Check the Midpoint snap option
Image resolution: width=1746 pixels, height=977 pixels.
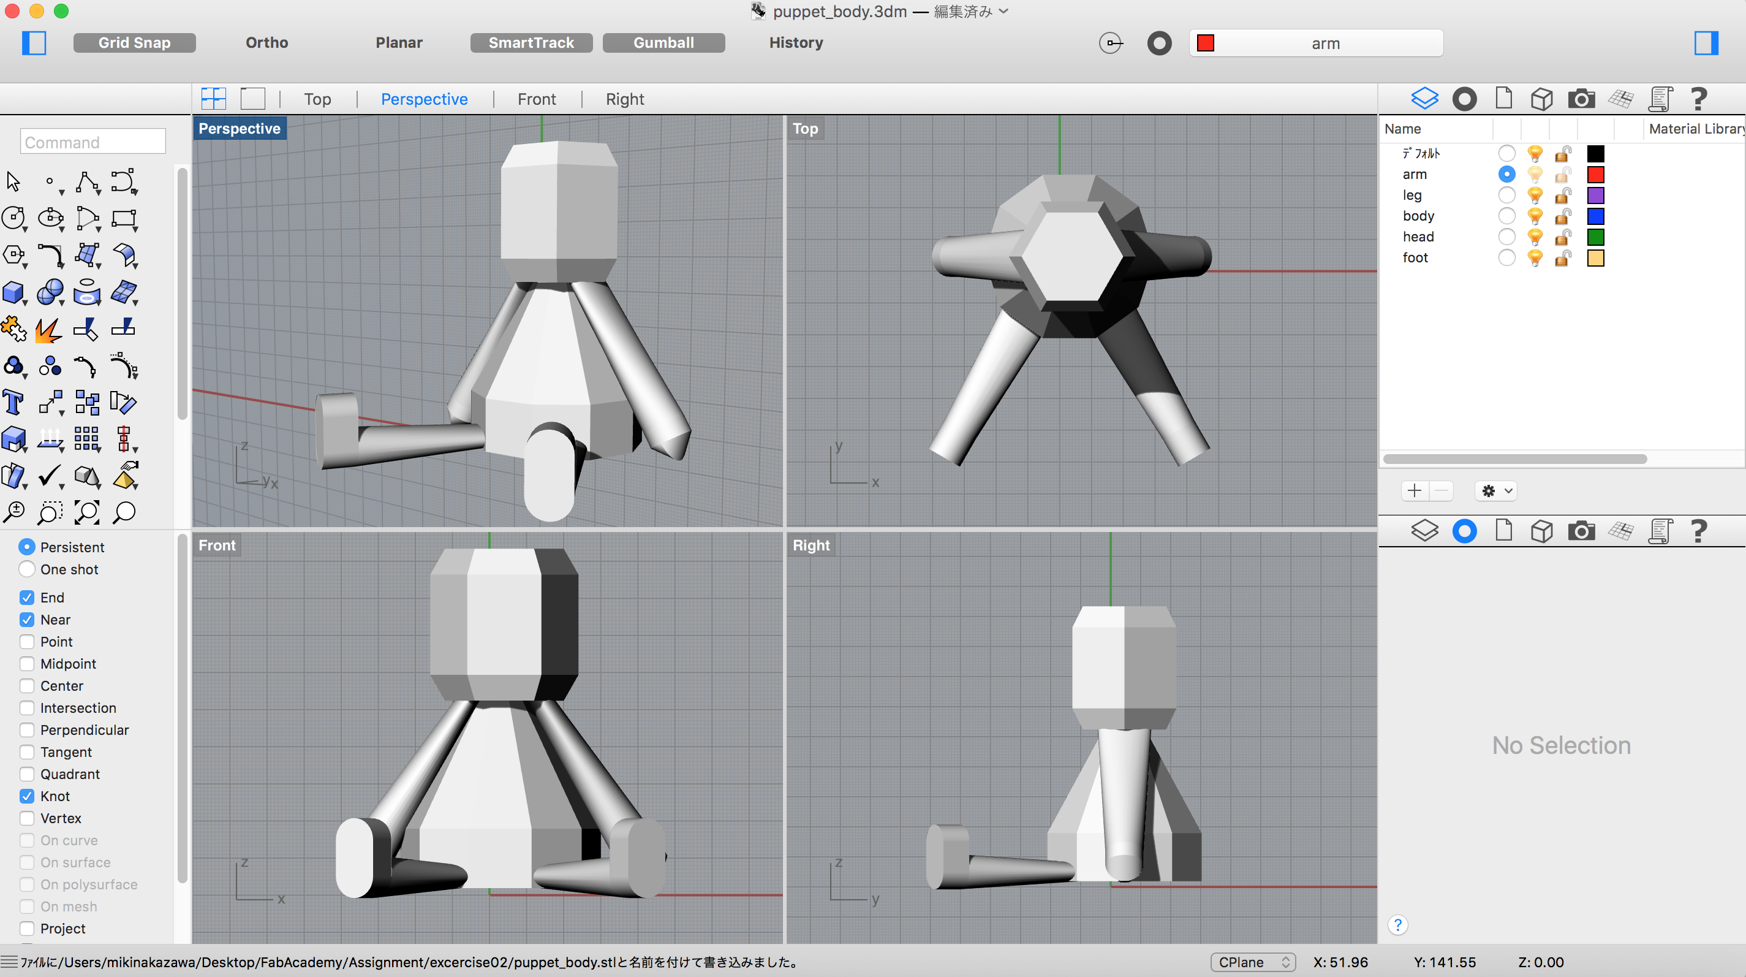27,664
